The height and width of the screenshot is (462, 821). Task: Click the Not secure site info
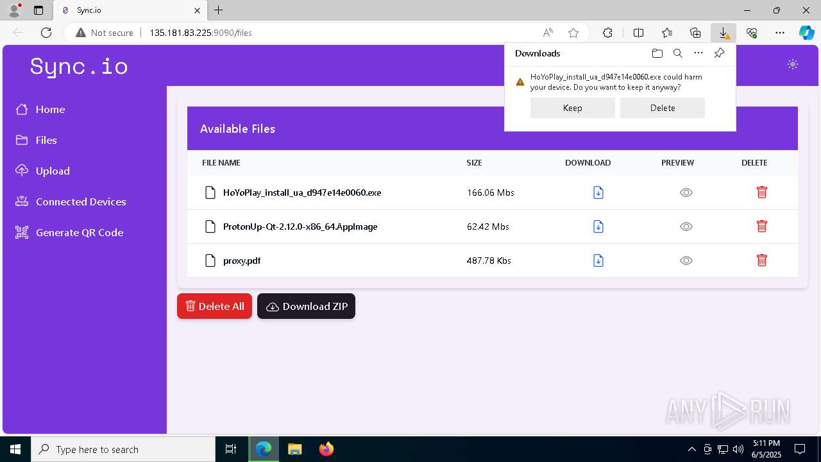click(105, 33)
